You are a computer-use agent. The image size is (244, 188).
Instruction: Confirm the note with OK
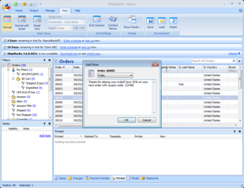pos(126,120)
